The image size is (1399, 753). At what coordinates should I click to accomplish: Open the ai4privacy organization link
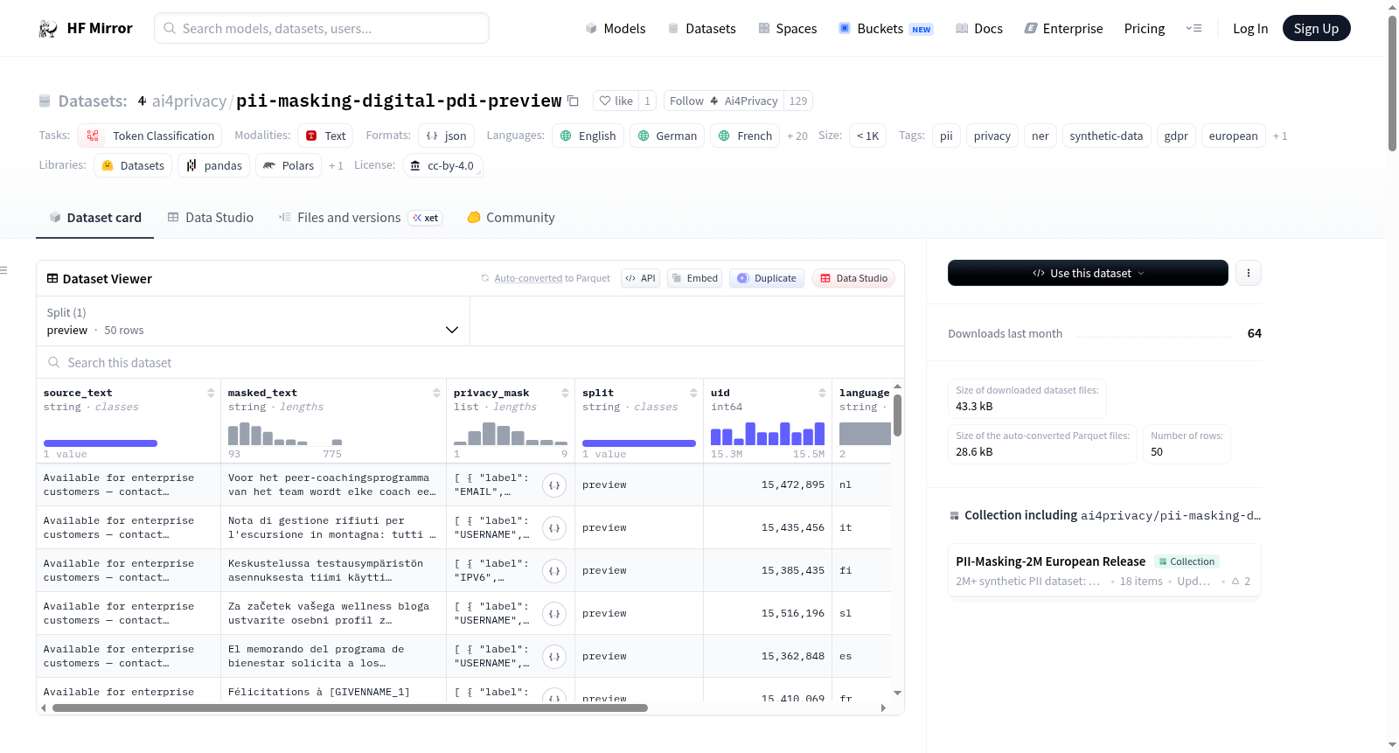point(189,101)
